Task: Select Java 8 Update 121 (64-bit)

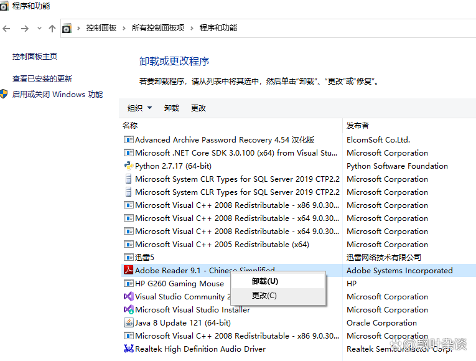Action: (183, 322)
